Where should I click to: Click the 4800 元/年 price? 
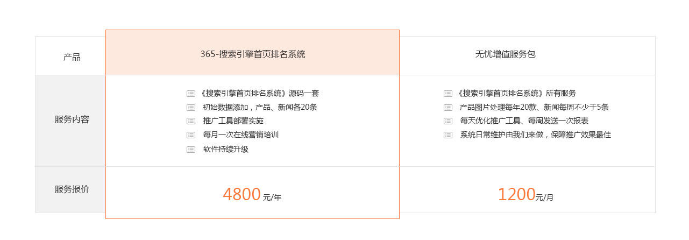(252, 194)
